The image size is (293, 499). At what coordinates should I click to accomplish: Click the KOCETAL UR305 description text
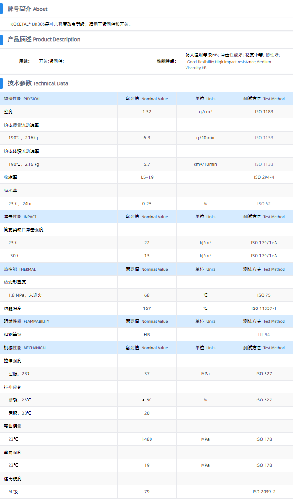pos(71,24)
